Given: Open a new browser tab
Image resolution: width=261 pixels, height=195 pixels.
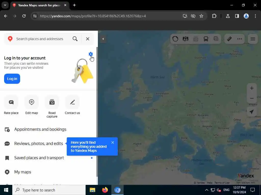Looking at the screenshot, I should [x=74, y=5].
